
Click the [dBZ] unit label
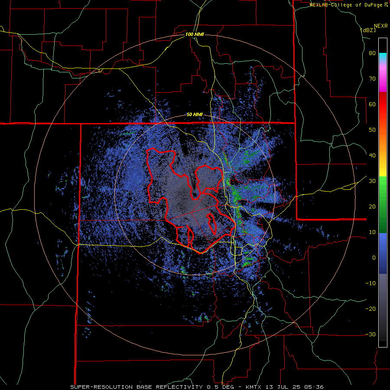(x=368, y=30)
